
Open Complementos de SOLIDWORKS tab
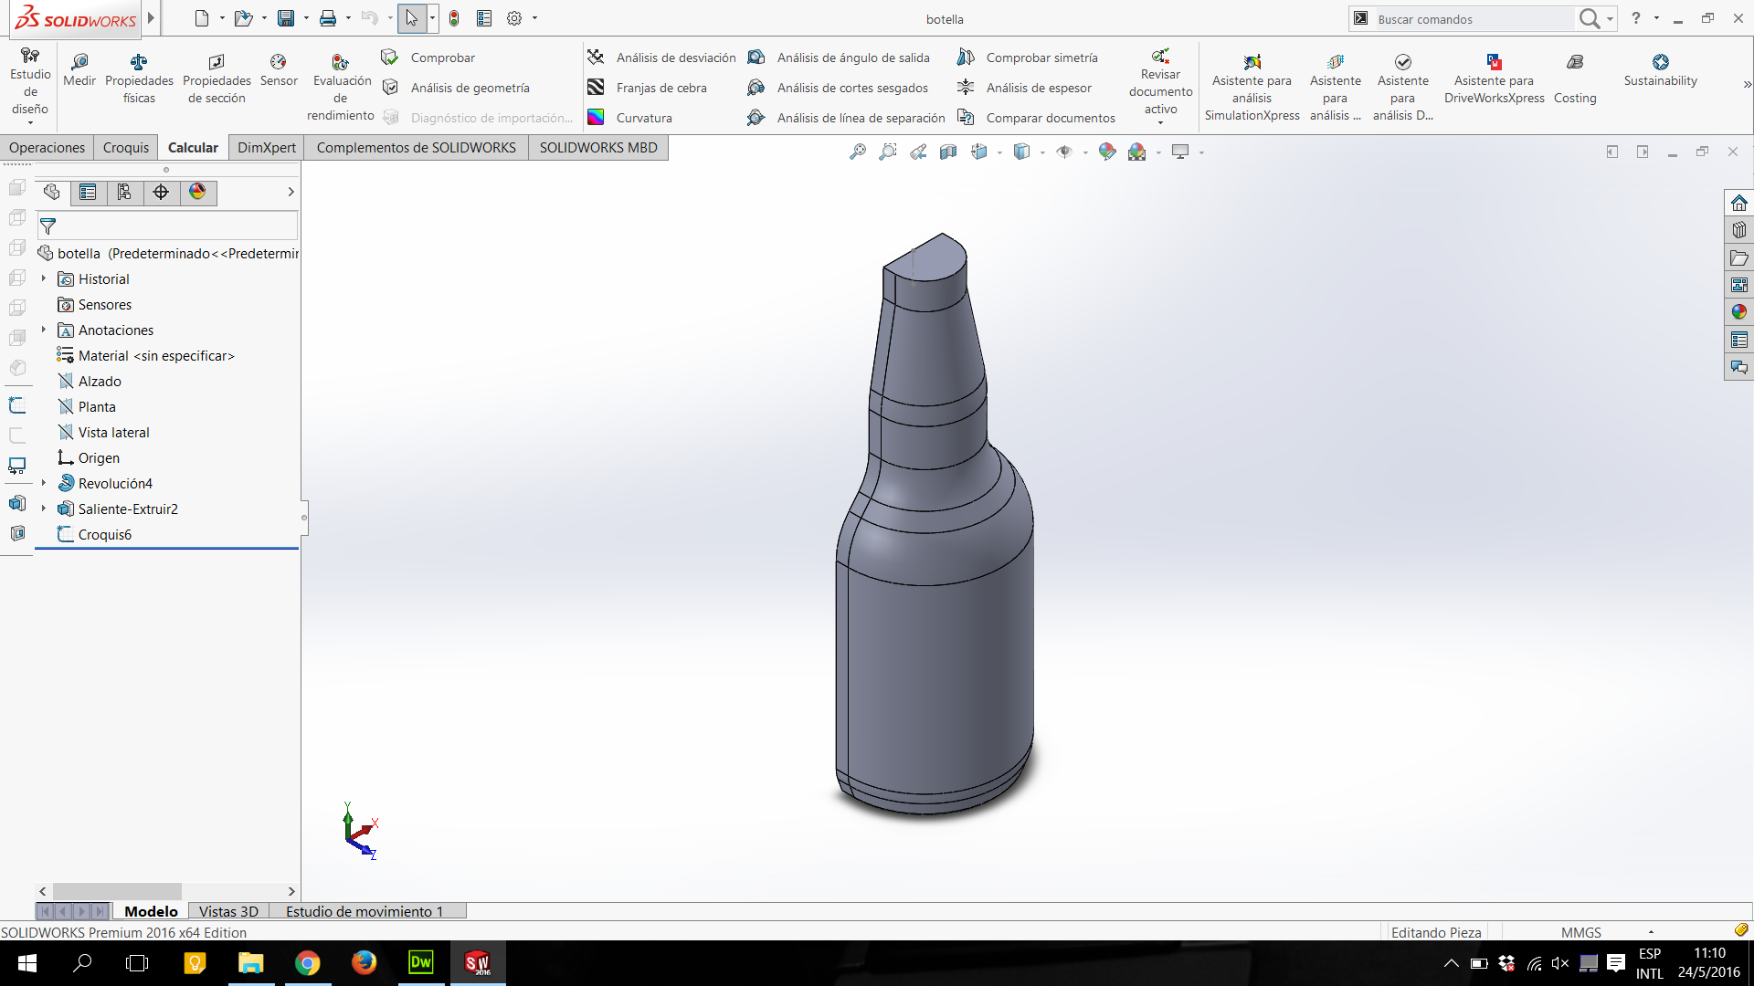click(x=416, y=148)
